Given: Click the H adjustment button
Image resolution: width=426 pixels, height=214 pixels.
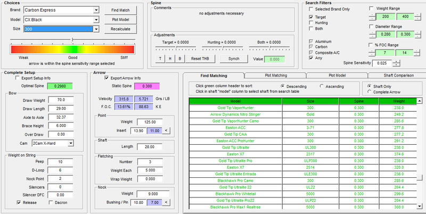Looking at the screenshot, I should click(x=170, y=59).
